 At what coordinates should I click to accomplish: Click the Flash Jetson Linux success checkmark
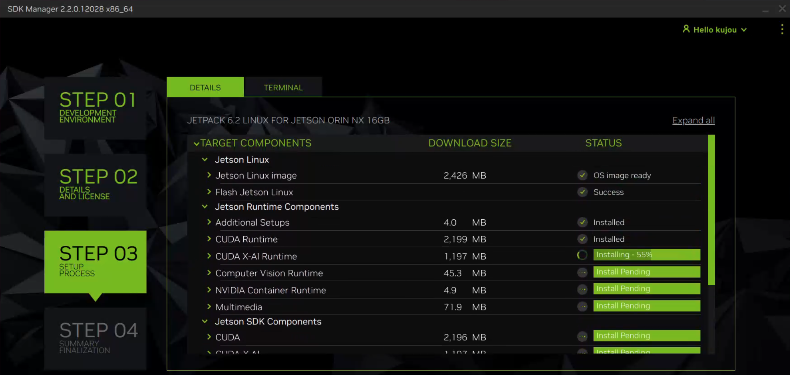point(583,192)
